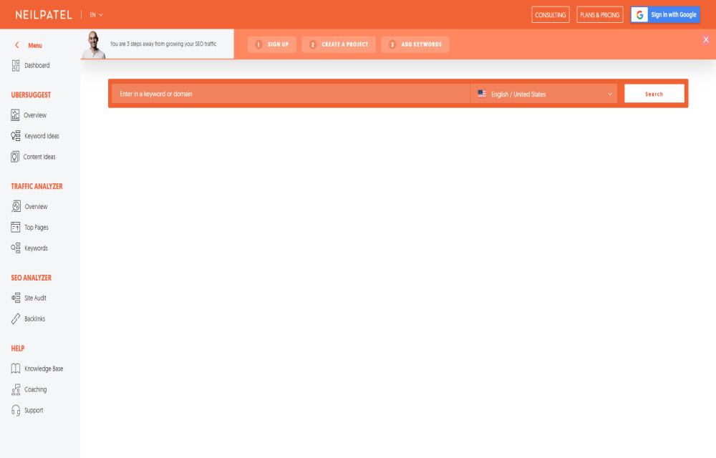Click the Traffic Analyzer Keywords icon
The height and width of the screenshot is (458, 716).
click(16, 248)
